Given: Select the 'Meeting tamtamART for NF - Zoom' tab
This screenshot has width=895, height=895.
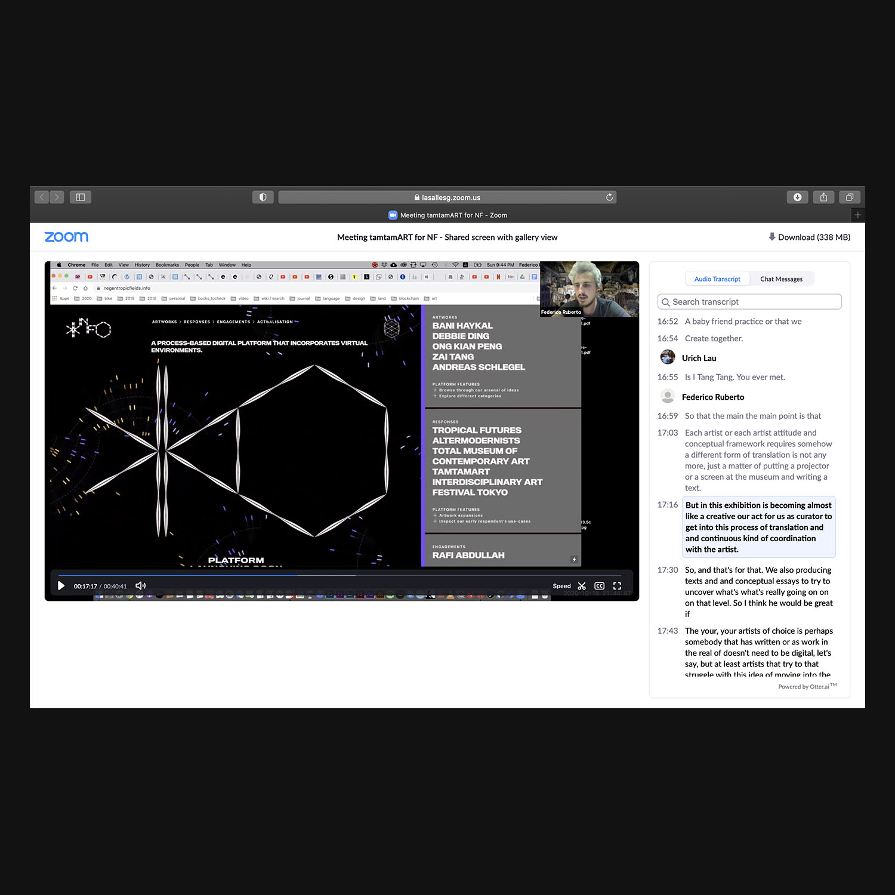Looking at the screenshot, I should (447, 215).
